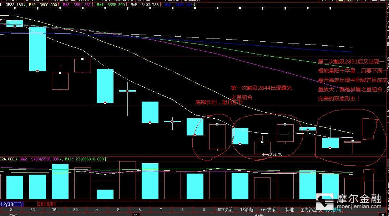Screen dimensions: 389x216
Task: Switch to indicator tab 4
Action: pyautogui.click(x=97, y=210)
